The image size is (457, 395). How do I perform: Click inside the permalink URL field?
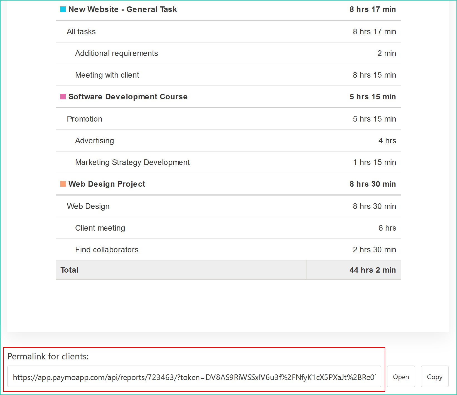point(195,377)
